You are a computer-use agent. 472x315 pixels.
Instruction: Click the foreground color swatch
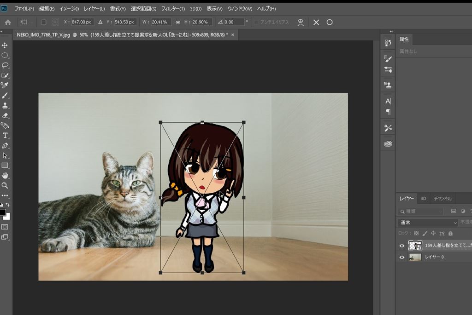pyautogui.click(x=3, y=212)
